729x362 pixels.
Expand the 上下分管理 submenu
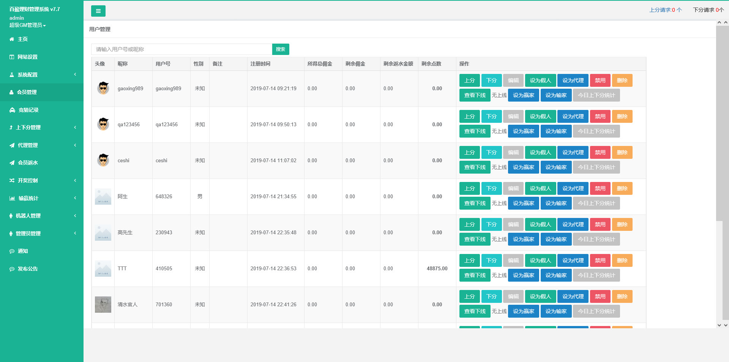click(x=42, y=127)
